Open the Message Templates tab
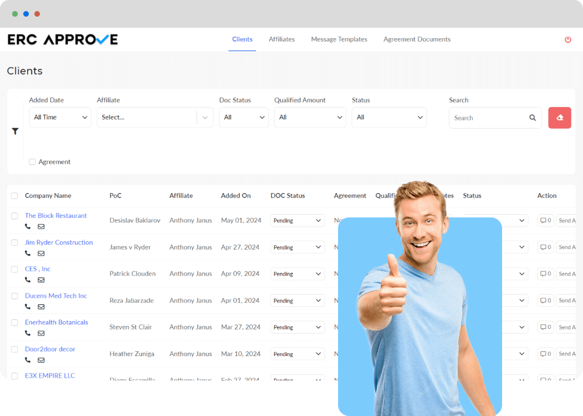The width and height of the screenshot is (583, 416). coord(339,39)
